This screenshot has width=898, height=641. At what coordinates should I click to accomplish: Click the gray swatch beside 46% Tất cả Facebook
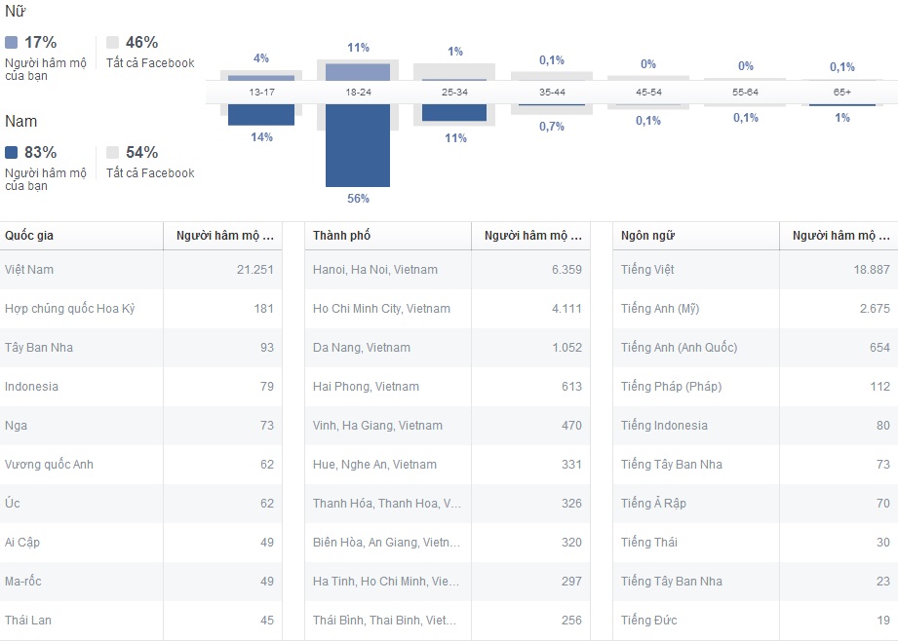click(x=113, y=43)
